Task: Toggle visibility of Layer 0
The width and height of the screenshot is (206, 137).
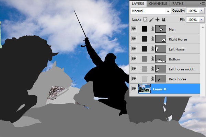Action: pos(134,89)
